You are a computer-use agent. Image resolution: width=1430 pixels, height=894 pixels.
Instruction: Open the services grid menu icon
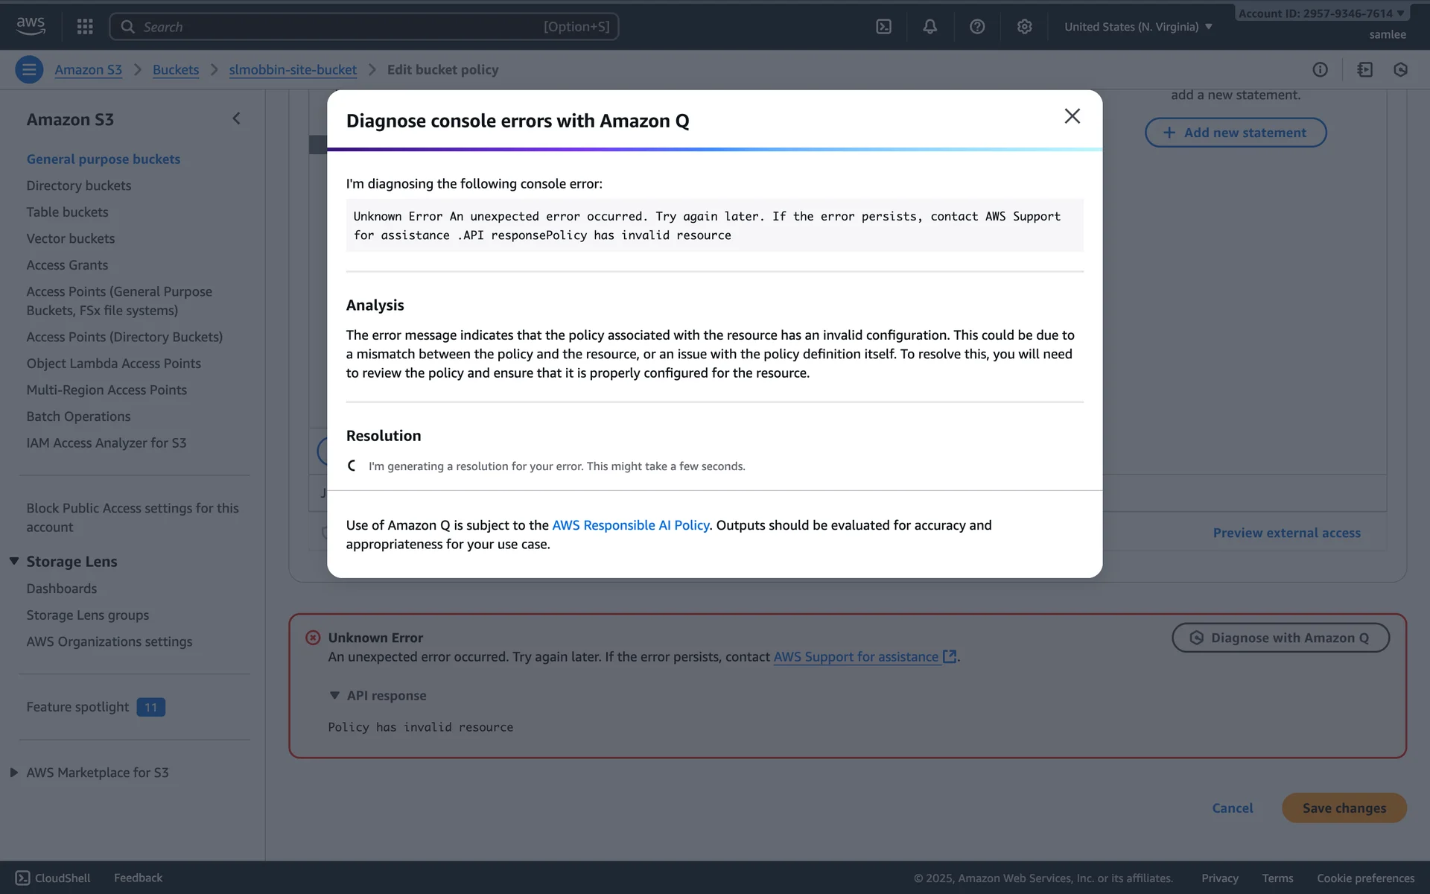pos(85,27)
